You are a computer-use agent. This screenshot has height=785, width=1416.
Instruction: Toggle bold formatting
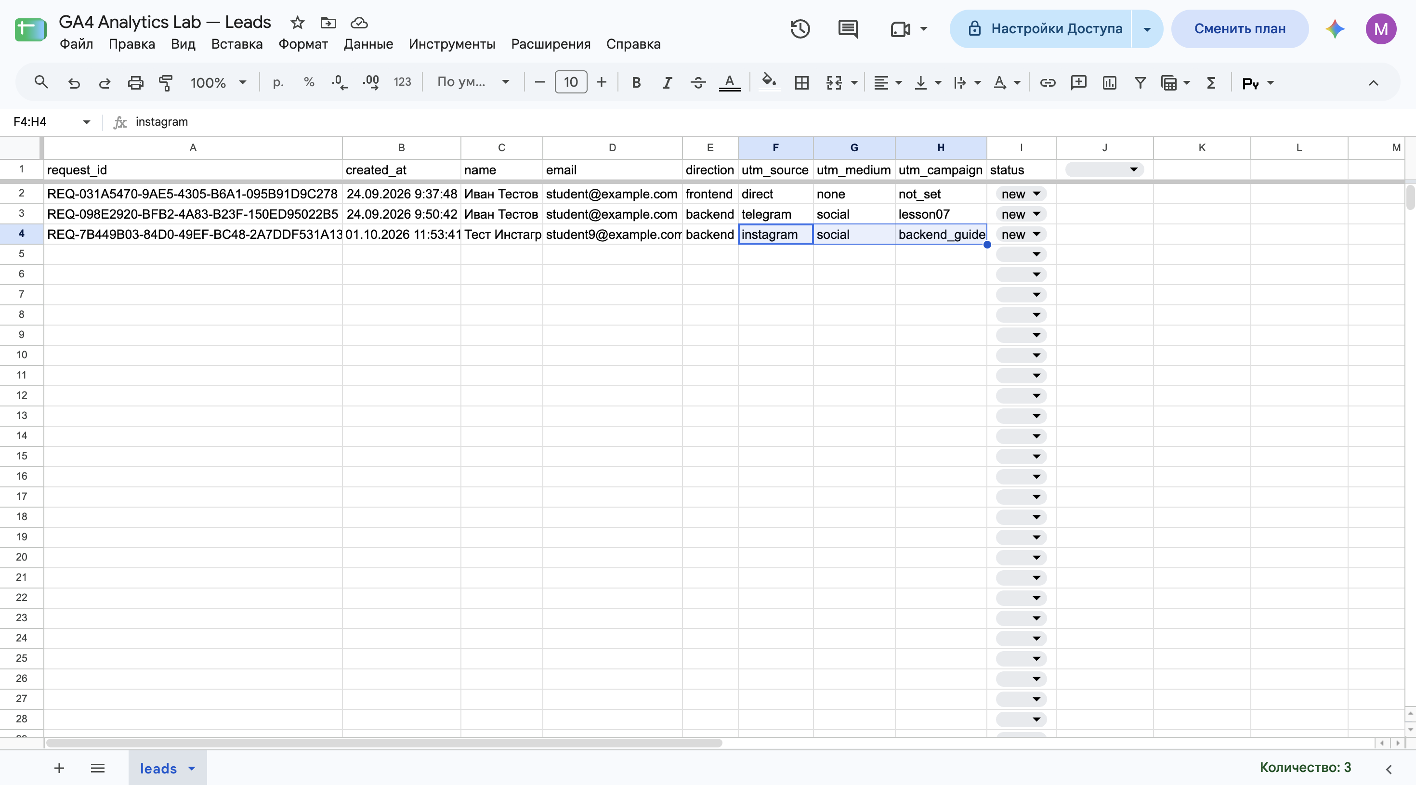coord(636,83)
